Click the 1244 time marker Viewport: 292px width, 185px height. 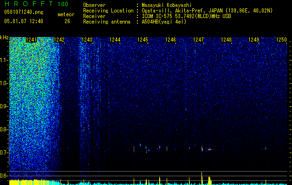click(115, 39)
